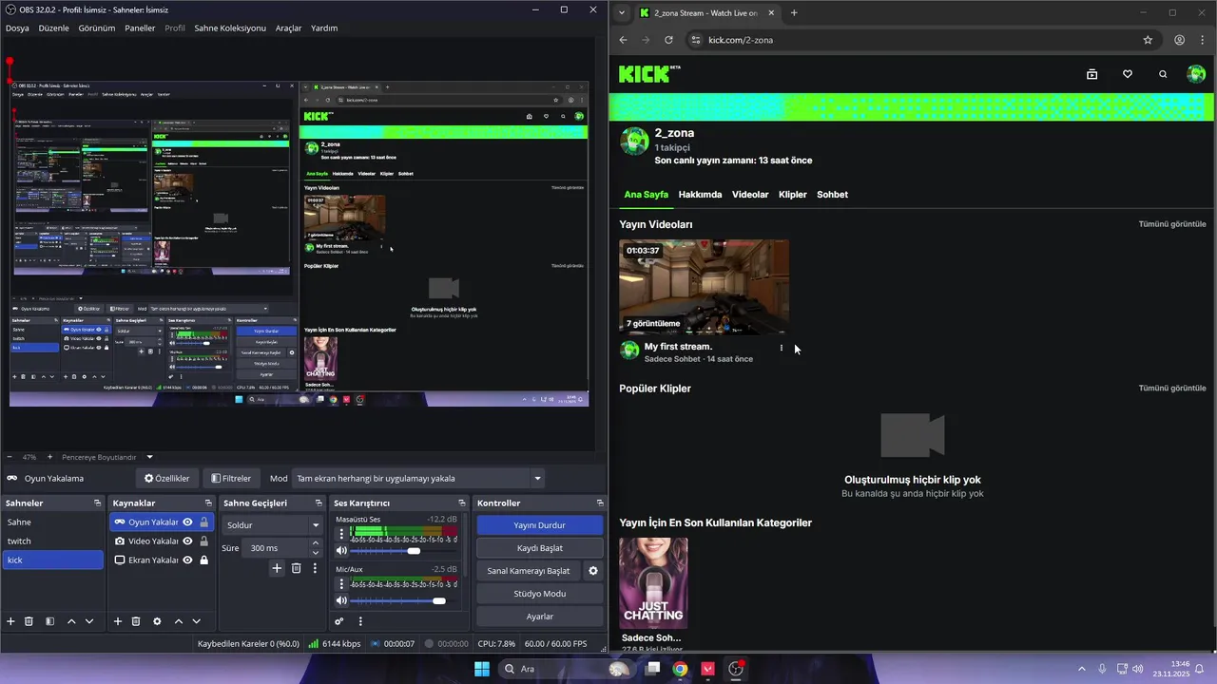Add a new scene in the Sahneler panel

[x=10, y=621]
